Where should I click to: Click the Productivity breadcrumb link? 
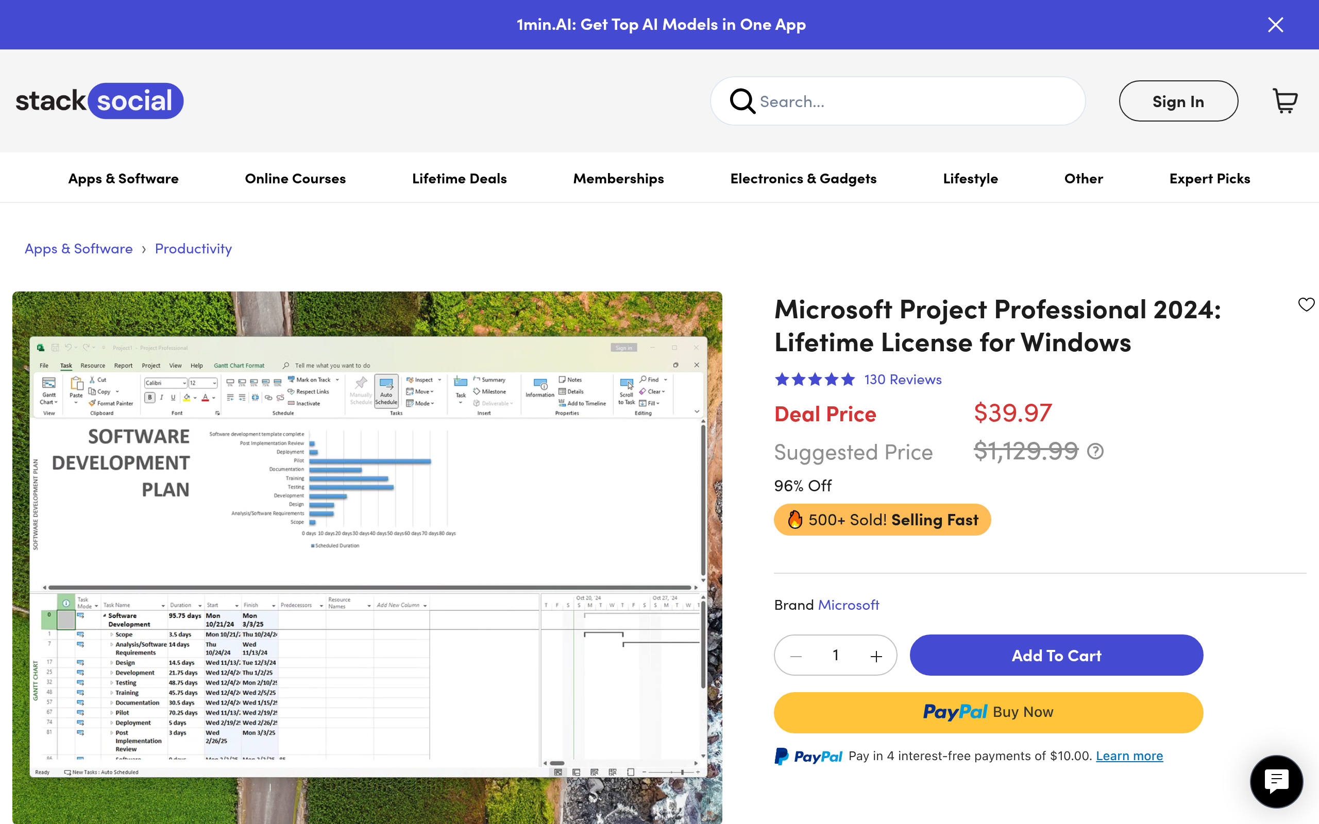point(193,249)
